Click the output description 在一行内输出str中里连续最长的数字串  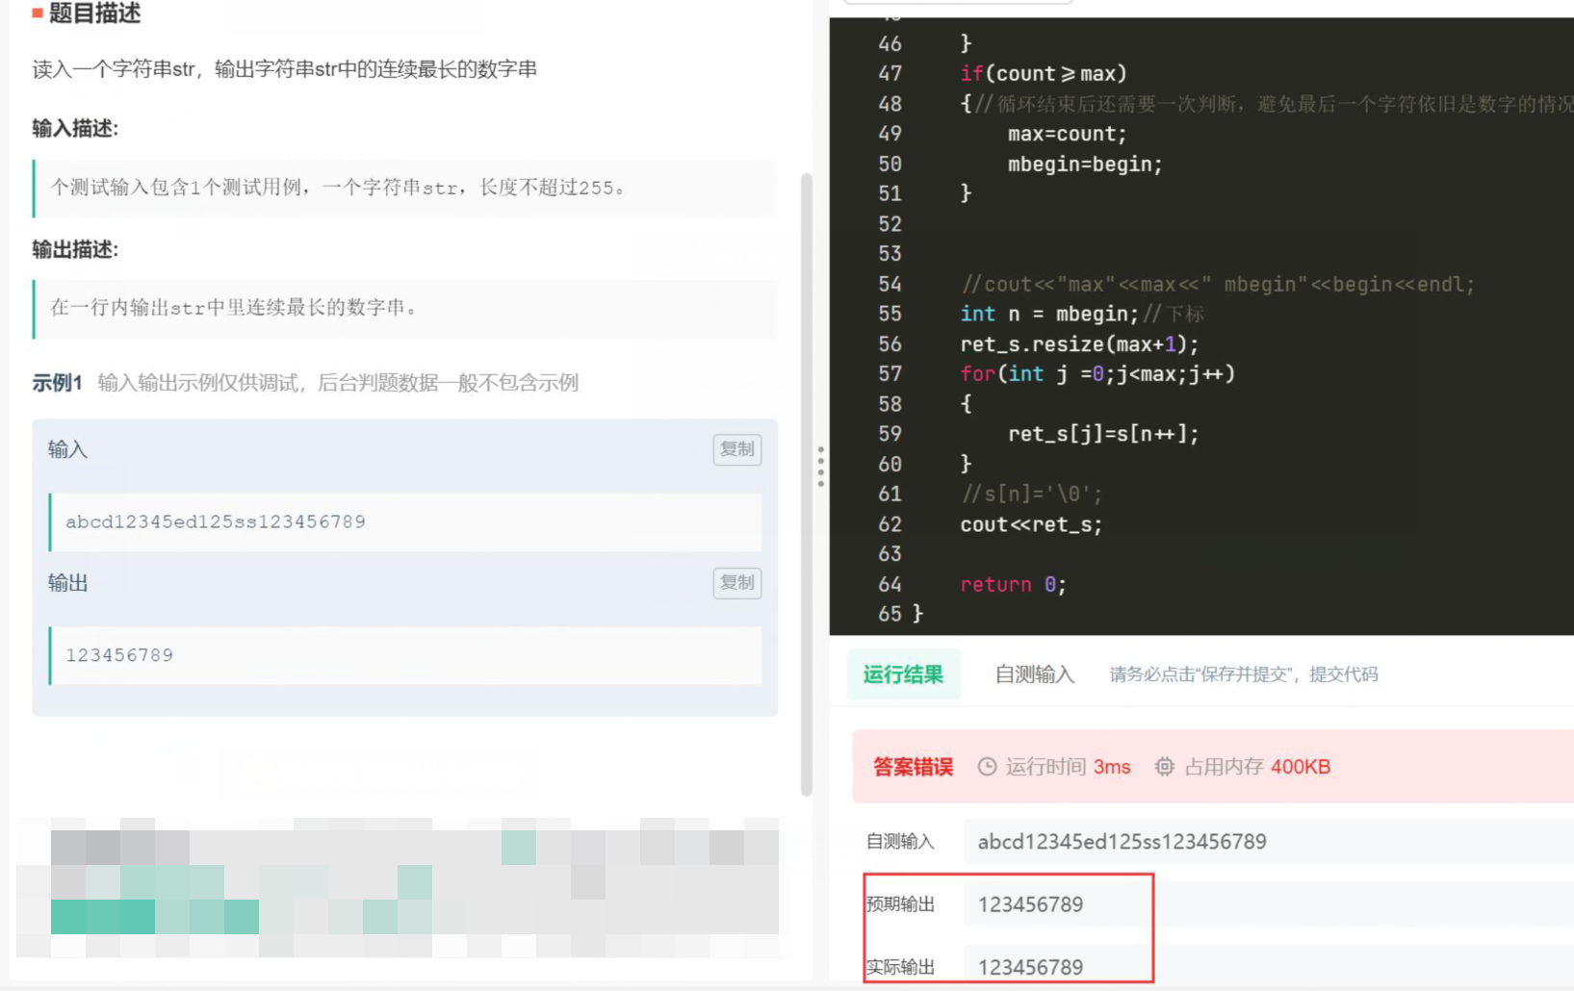[x=234, y=308]
